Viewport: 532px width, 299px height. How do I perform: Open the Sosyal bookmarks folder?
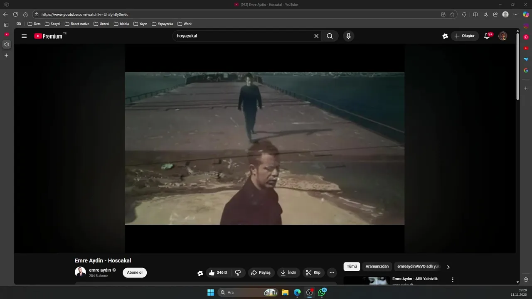coord(52,24)
